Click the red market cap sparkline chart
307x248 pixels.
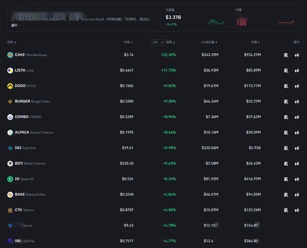click(286, 22)
